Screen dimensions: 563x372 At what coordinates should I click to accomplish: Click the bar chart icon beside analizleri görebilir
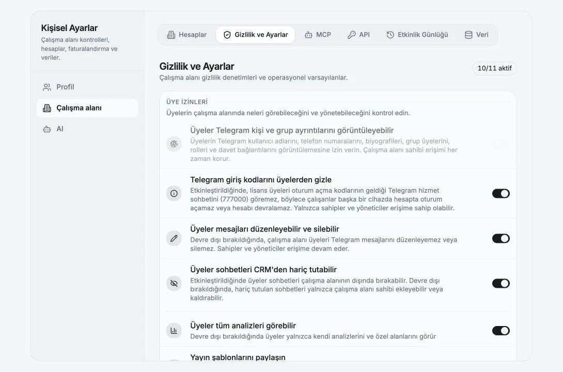point(174,331)
